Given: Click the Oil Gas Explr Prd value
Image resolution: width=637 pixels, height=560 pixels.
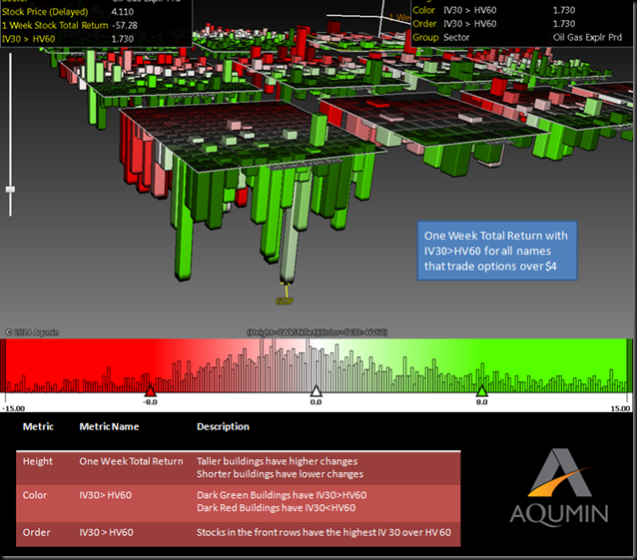Looking at the screenshot, I should click(x=587, y=37).
